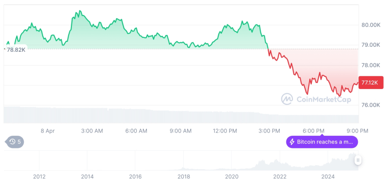Choose 2020 in the bottom year navigator
This screenshot has height=182, width=391.
231,176
